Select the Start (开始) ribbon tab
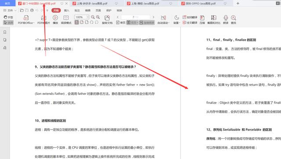This screenshot has width=281, height=159. click(56, 11)
